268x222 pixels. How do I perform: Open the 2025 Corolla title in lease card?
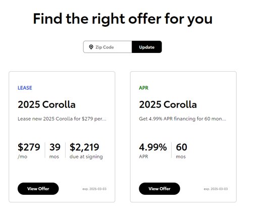coord(46,104)
